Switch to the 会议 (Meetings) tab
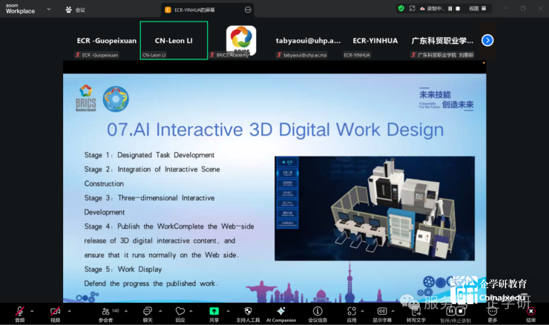Image resolution: width=549 pixels, height=325 pixels. [x=75, y=10]
